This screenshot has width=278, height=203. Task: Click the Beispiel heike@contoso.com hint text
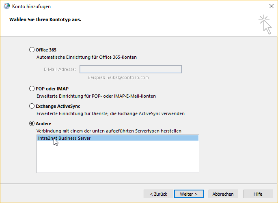pyautogui.click(x=118, y=77)
